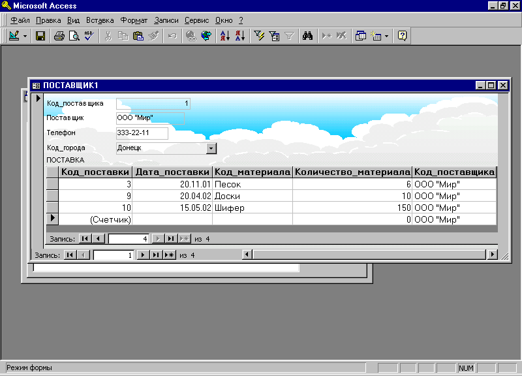
Task: Click date cell 20.04.02
Action: tap(172, 196)
